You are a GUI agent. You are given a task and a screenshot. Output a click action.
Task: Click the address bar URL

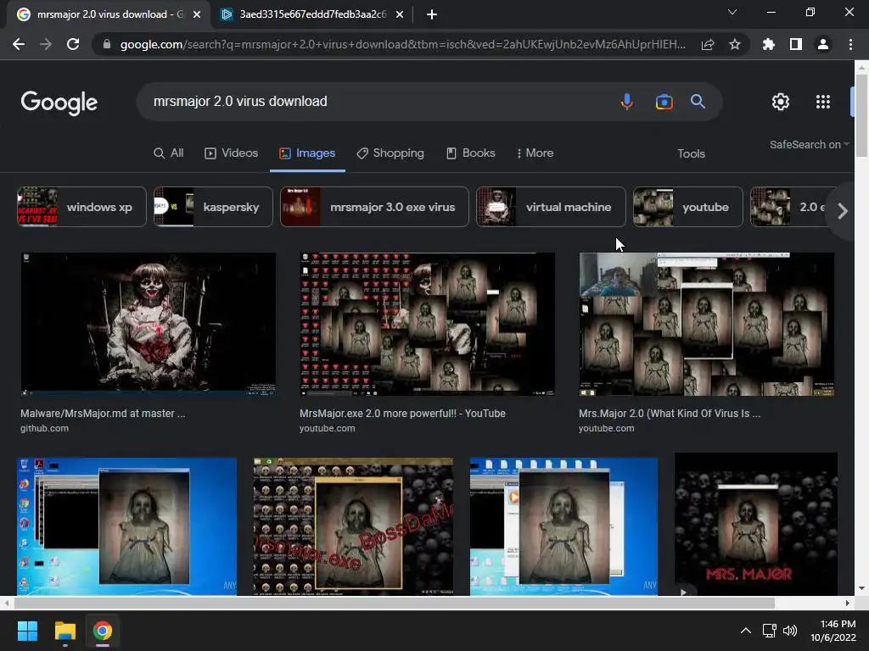coord(402,44)
